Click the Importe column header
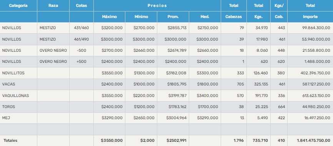Image resolution: width=333 pixels, height=146 pixels. tap(310, 17)
